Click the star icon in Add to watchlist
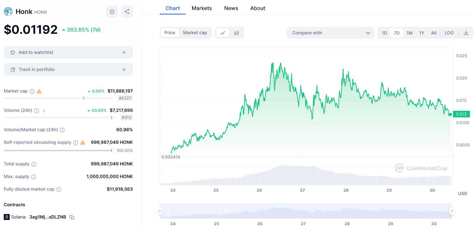The height and width of the screenshot is (229, 475). point(12,52)
